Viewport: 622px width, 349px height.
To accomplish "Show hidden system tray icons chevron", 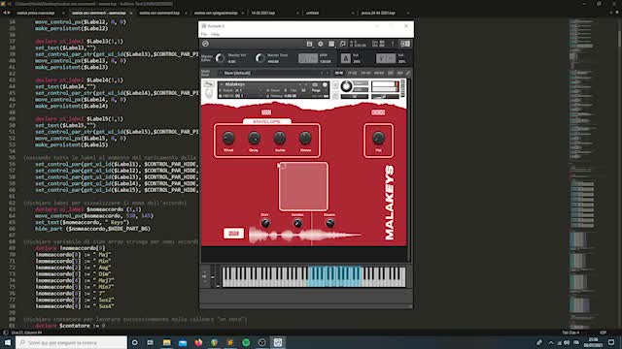I will pyautogui.click(x=551, y=342).
